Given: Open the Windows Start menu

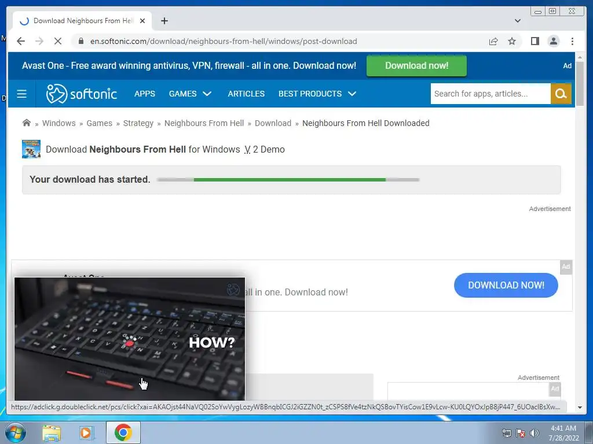Looking at the screenshot, I should 15,432.
